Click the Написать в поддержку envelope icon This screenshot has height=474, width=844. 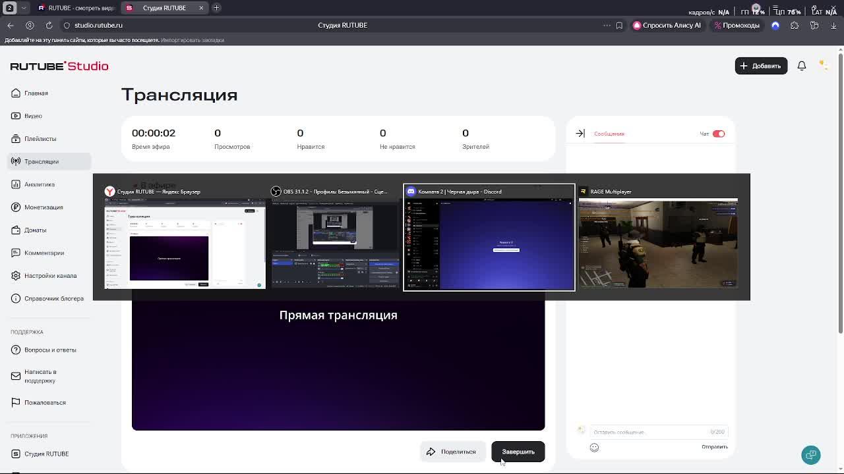pos(16,376)
